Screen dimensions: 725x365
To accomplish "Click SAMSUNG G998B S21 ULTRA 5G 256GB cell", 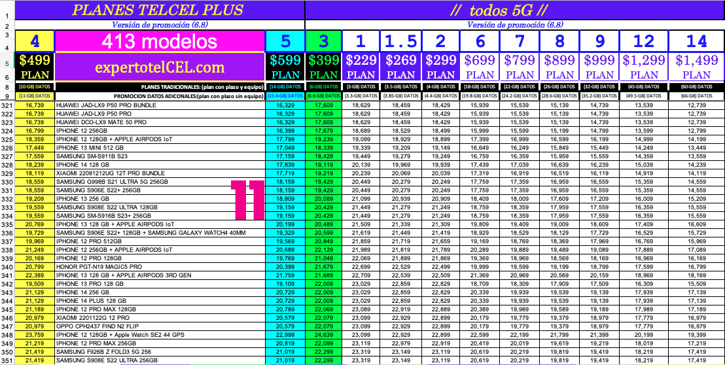I will [x=160, y=182].
